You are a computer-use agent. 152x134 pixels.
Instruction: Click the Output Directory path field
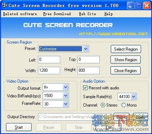pos(75,117)
